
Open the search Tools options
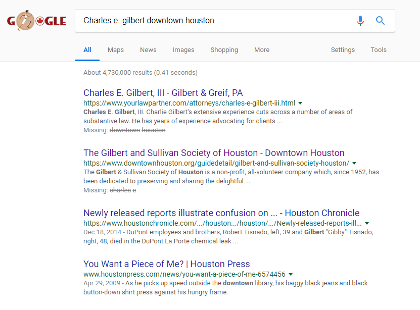tap(378, 50)
